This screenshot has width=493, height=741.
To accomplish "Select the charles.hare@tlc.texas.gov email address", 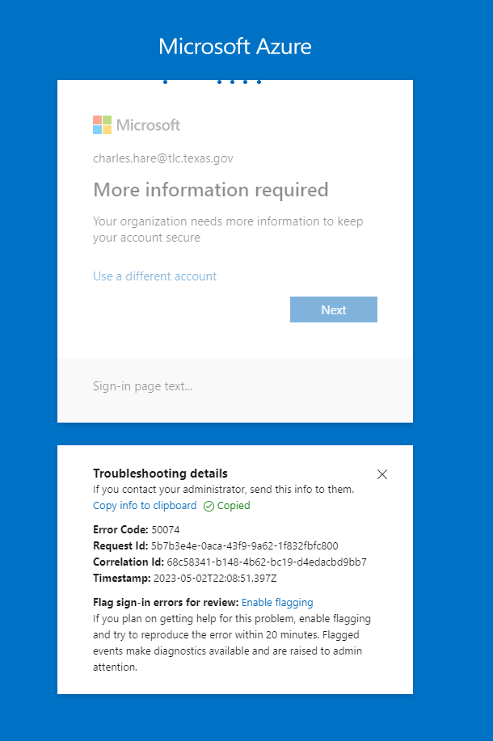I will pos(163,158).
